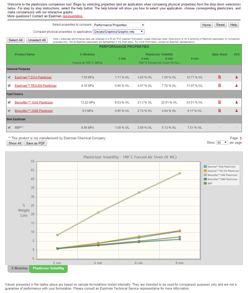The width and height of the screenshot is (248, 293).
Task: Click the Plasticizer Volatility column header
Action: tap(159, 54)
